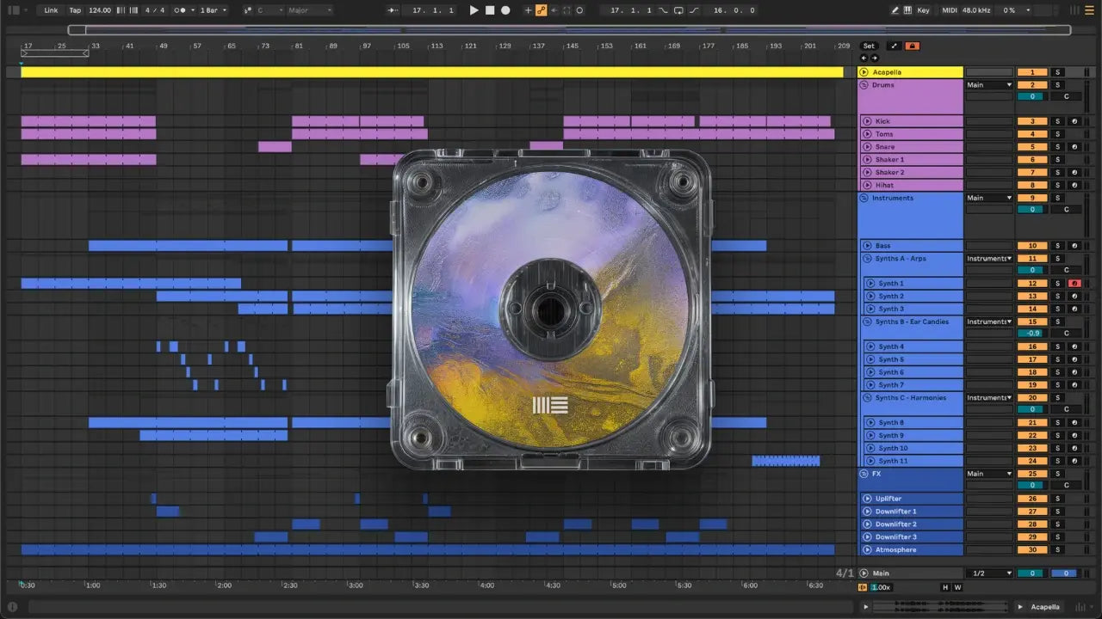Image resolution: width=1102 pixels, height=619 pixels.
Task: Open the 1 Bar quantization menu
Action: point(214,10)
